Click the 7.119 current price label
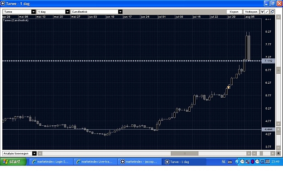The height and width of the screenshot is (171, 283). tap(268, 61)
